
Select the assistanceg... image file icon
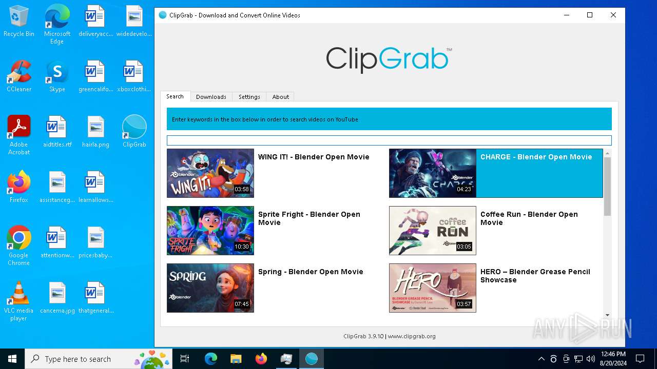tap(57, 188)
